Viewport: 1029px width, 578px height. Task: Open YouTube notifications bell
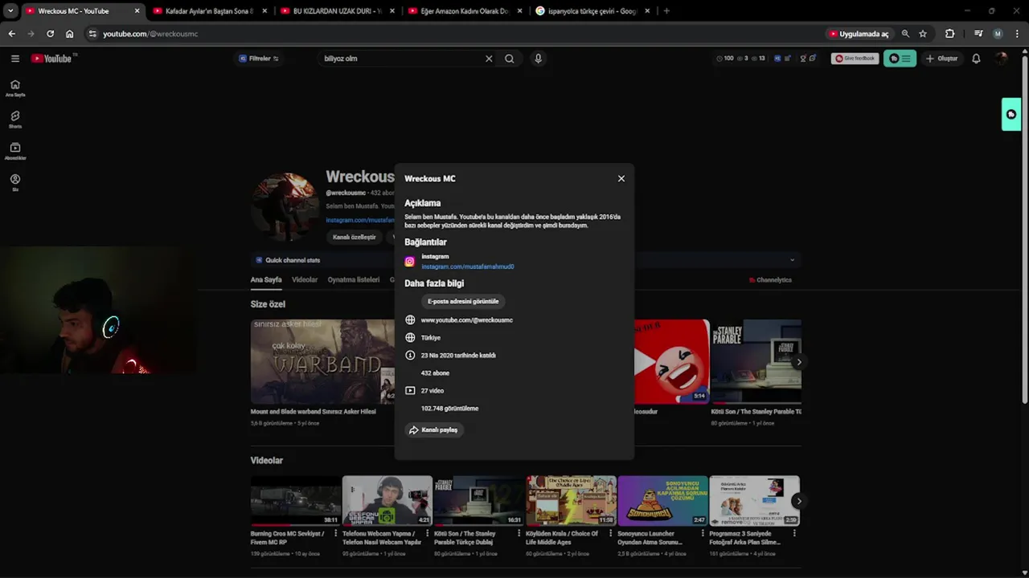pos(976,59)
